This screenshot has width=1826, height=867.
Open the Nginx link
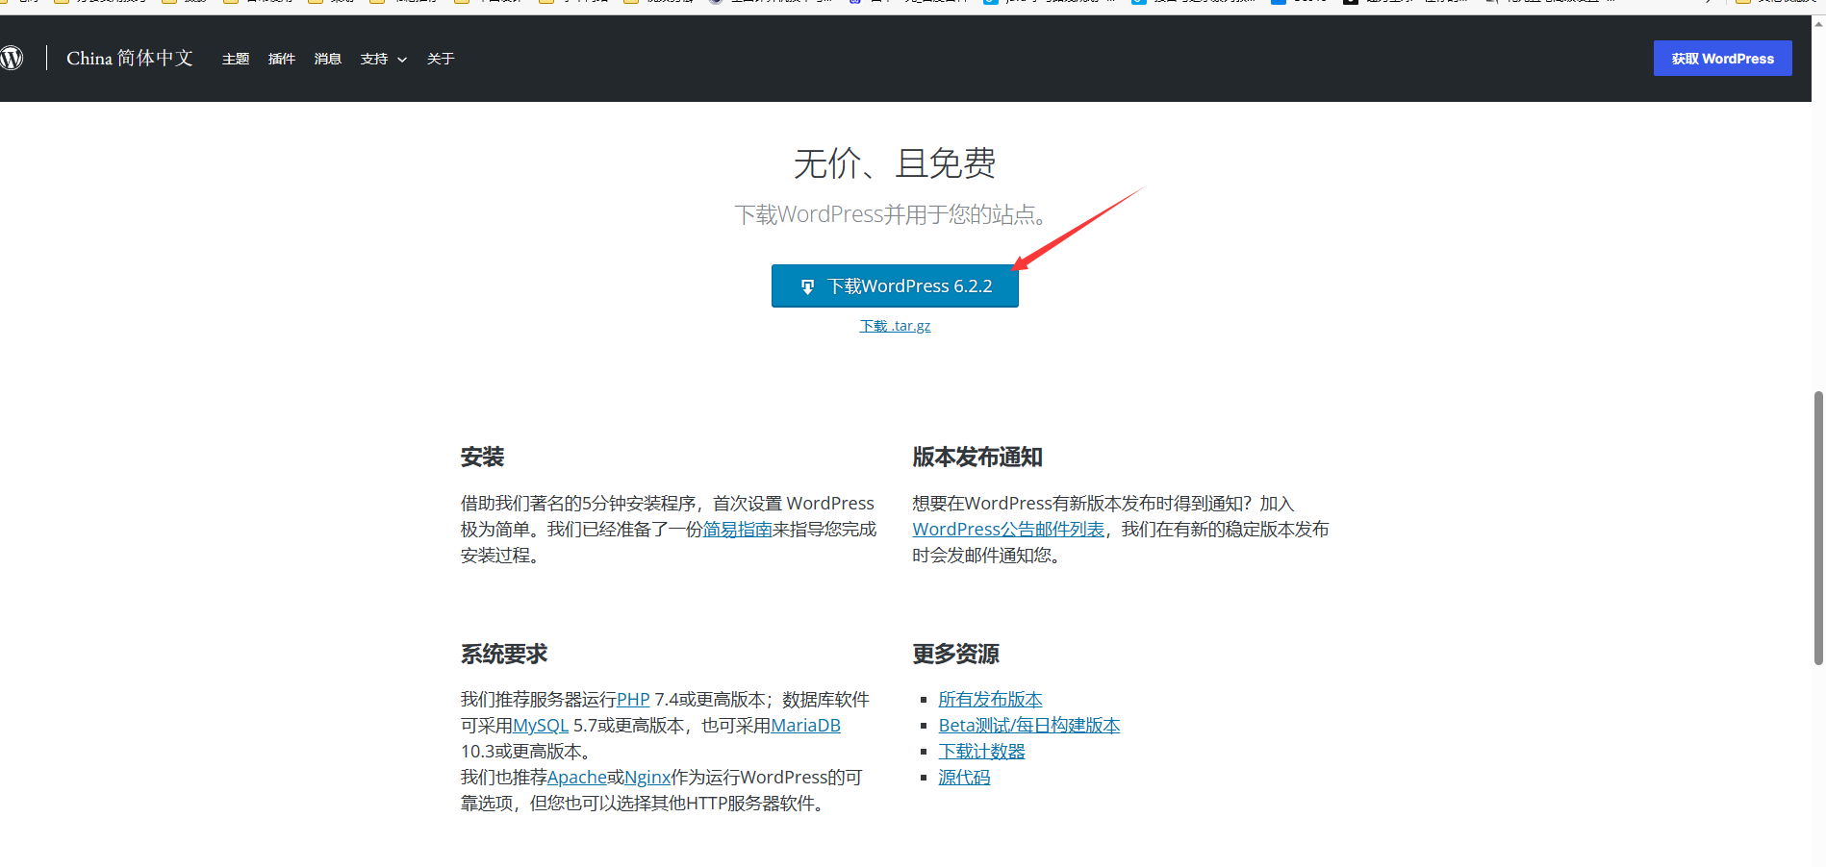pyautogui.click(x=647, y=778)
